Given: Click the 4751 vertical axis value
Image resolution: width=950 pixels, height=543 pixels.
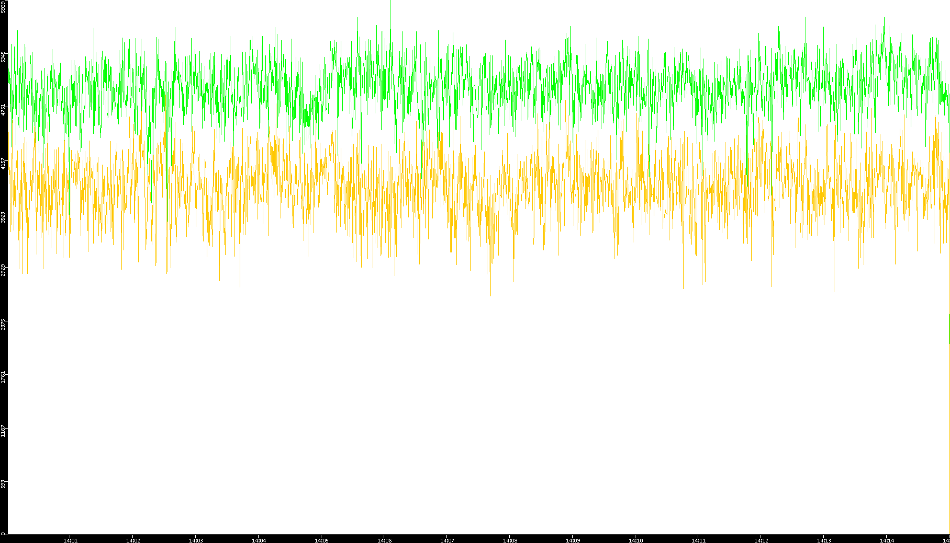Looking at the screenshot, I should [3, 110].
